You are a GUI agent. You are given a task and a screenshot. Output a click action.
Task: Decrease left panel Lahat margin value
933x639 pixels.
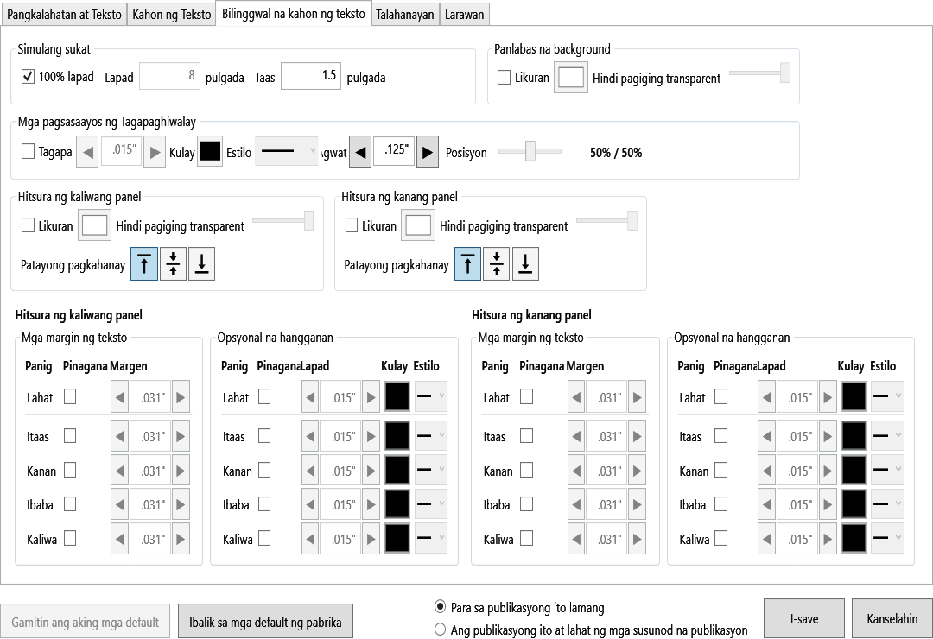119,397
